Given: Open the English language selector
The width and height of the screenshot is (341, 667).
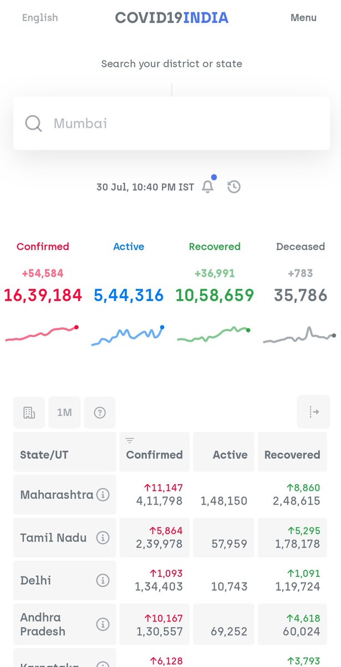Looking at the screenshot, I should [40, 18].
